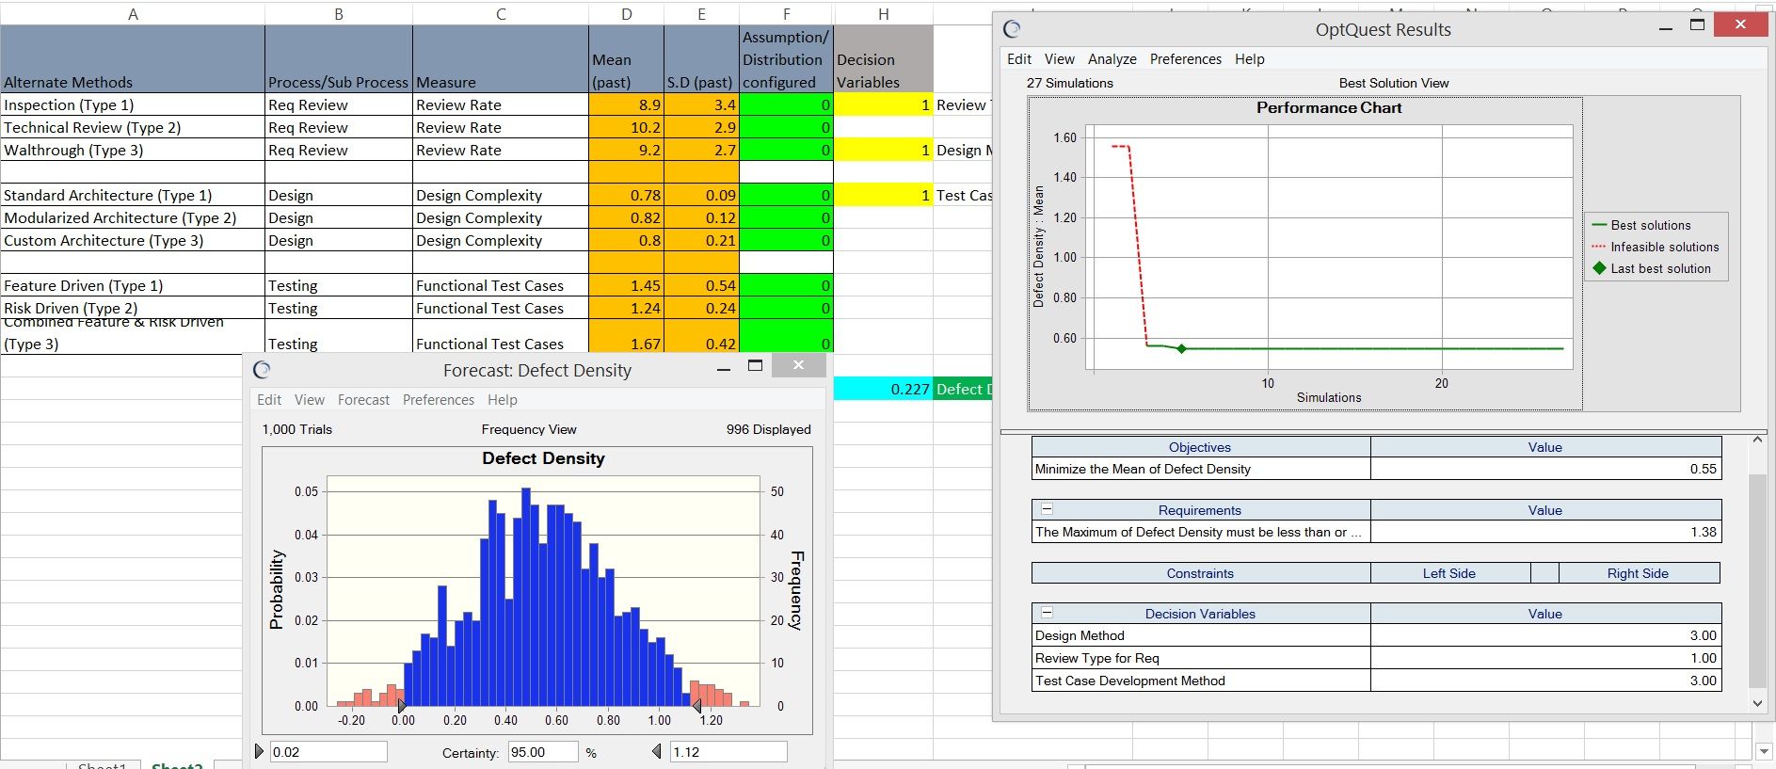
Task: Click the left certainty grabber on chart axis
Action: (x=402, y=705)
